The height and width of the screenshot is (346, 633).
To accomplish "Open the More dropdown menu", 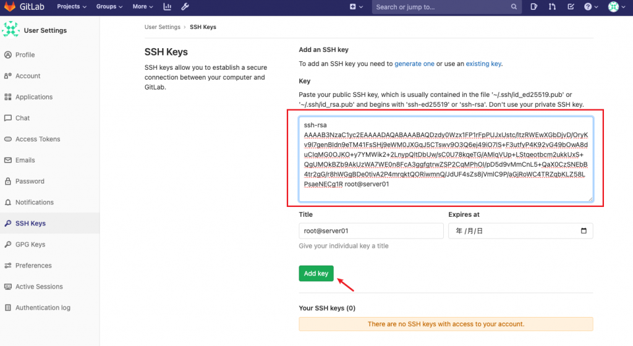I will point(143,7).
